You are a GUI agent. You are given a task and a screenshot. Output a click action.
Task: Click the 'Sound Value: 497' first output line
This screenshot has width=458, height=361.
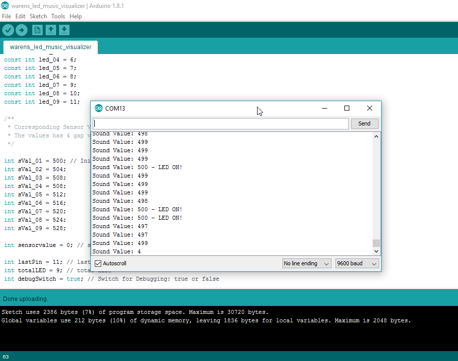[120, 226]
